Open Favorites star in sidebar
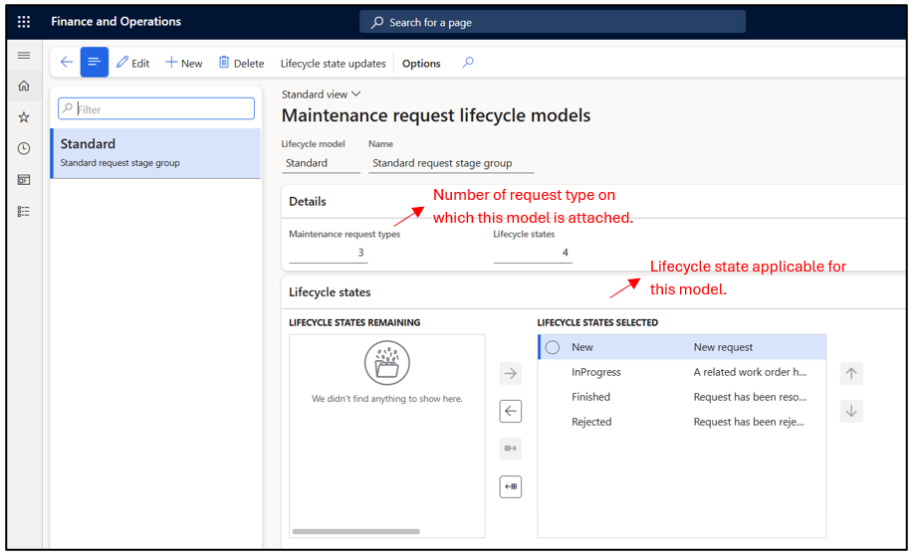This screenshot has height=556, width=917. pyautogui.click(x=24, y=117)
